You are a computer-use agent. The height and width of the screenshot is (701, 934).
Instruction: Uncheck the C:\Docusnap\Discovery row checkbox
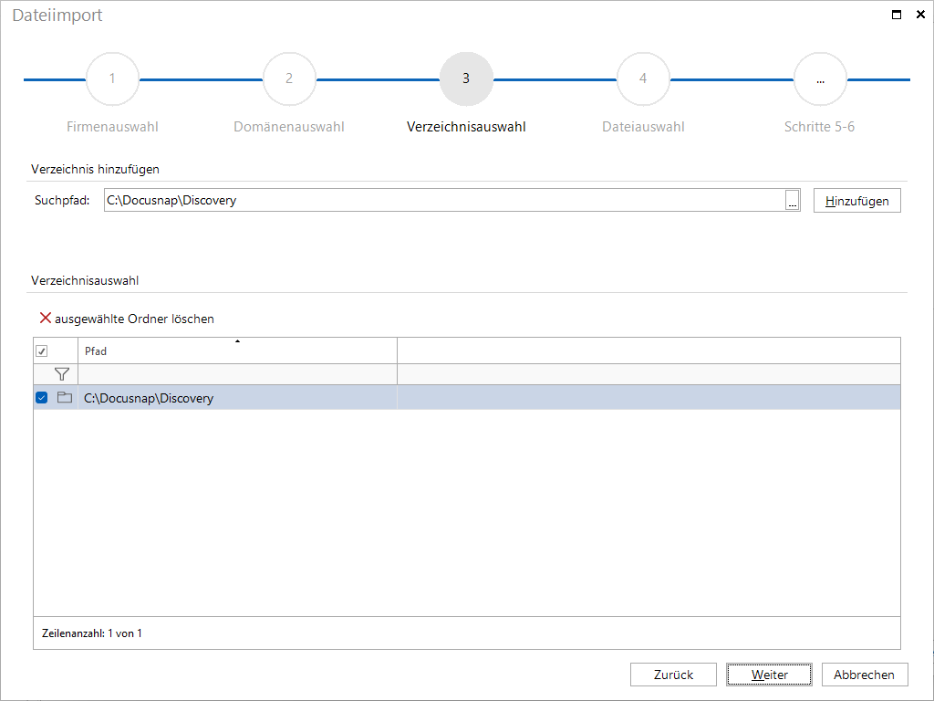click(x=41, y=398)
